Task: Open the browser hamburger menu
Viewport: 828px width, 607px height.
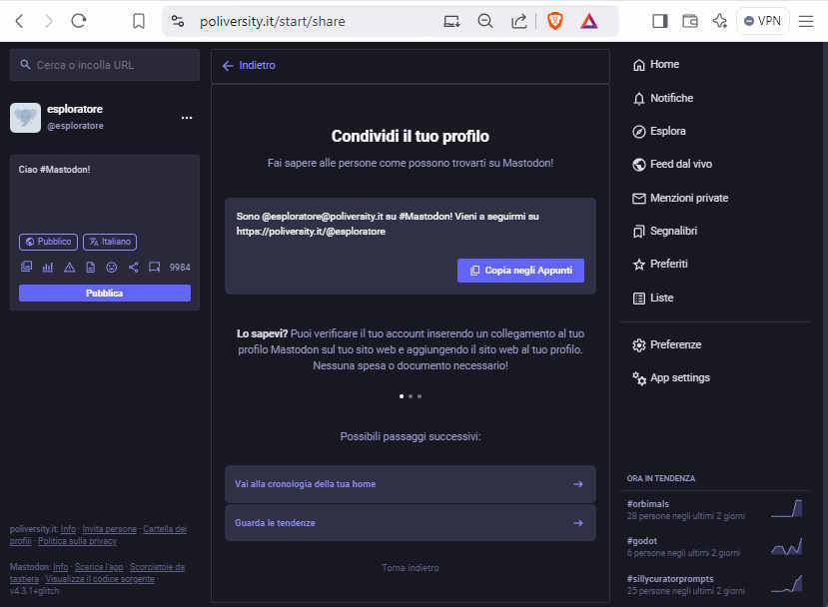Action: click(806, 21)
